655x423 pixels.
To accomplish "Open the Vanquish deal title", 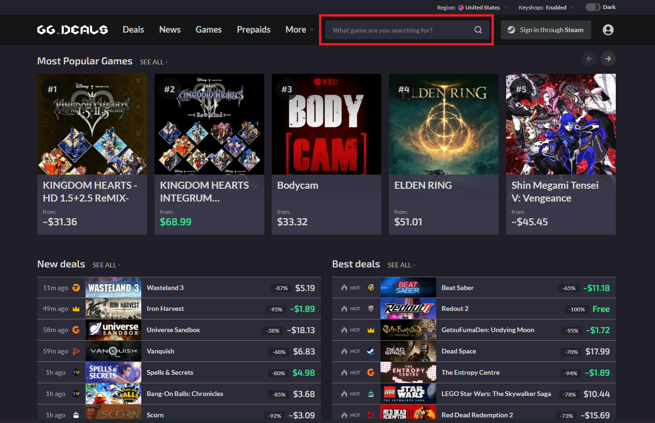I will point(160,351).
